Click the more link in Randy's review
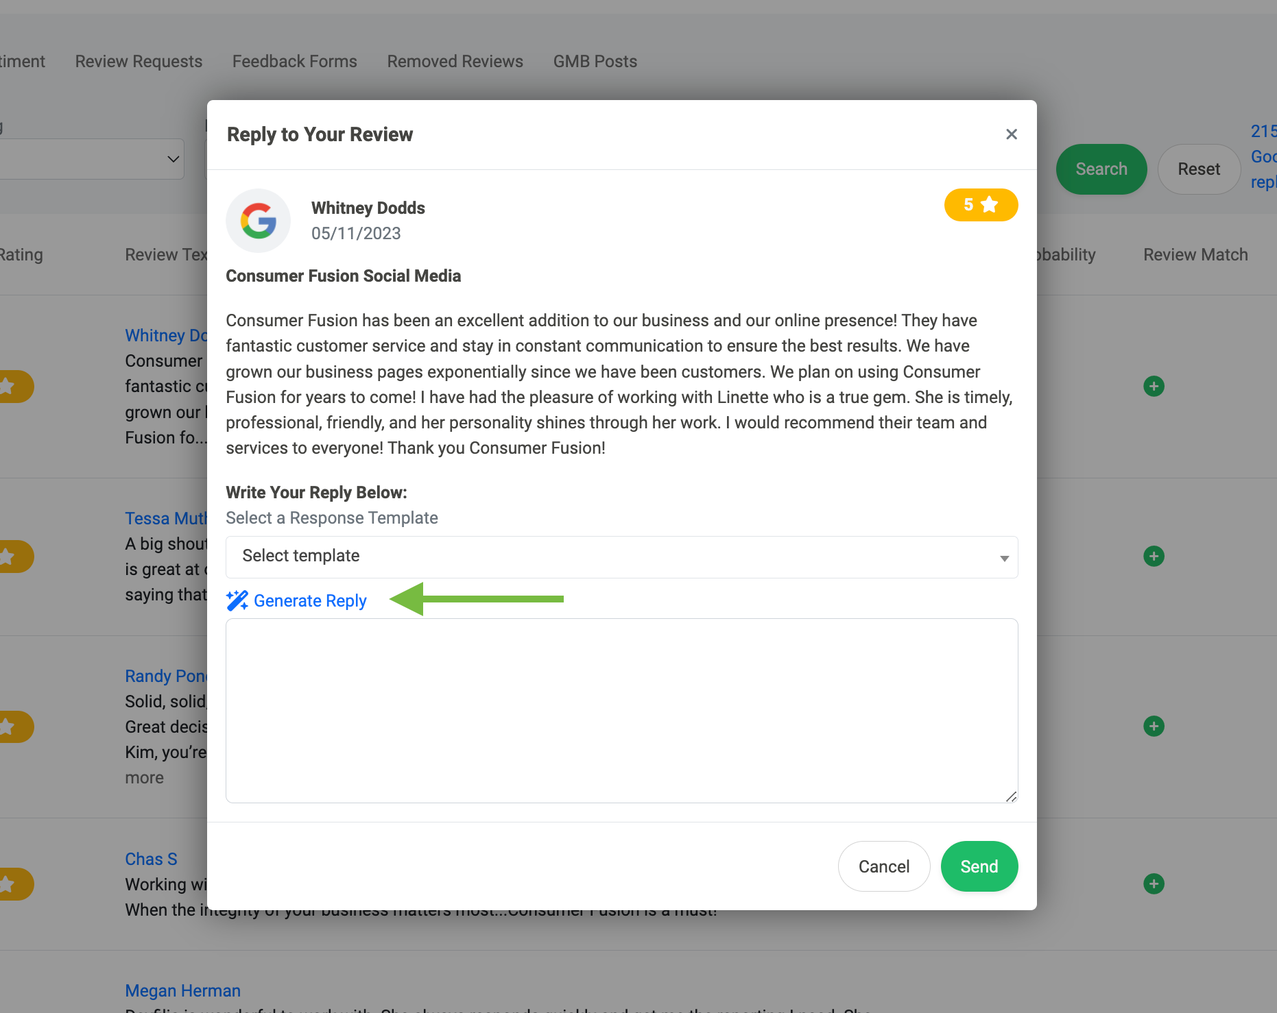Viewport: 1277px width, 1013px height. point(144,778)
